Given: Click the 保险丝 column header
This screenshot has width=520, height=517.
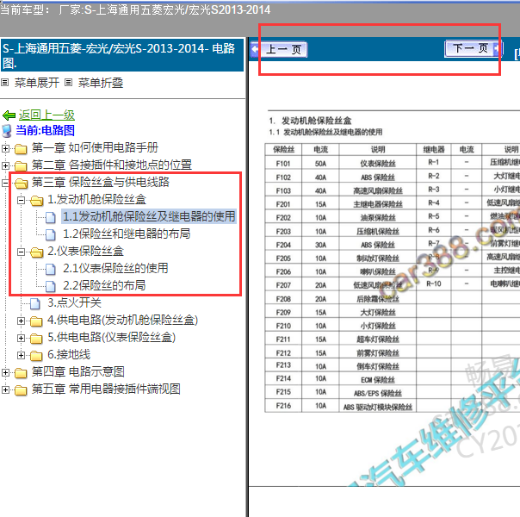Looking at the screenshot, I should 283,150.
